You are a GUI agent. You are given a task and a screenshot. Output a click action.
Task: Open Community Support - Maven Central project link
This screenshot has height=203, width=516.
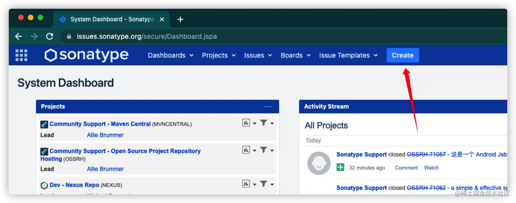tap(100, 124)
